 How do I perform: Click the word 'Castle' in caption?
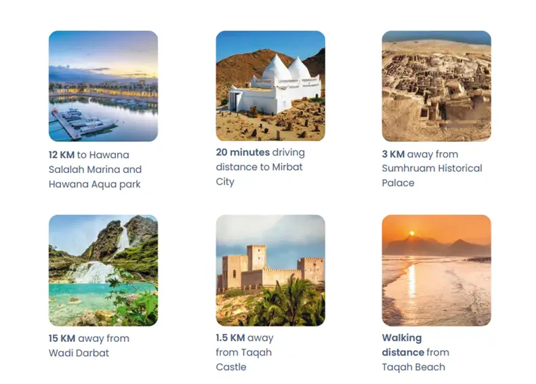[x=231, y=367]
